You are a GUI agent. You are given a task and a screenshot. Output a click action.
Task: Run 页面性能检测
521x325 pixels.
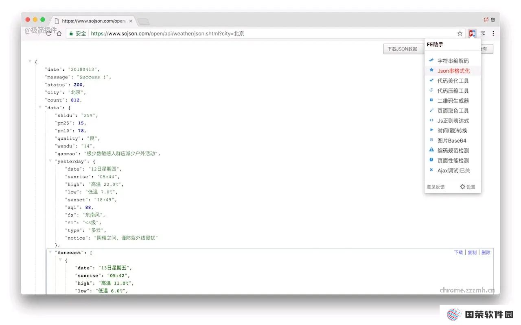tap(453, 160)
